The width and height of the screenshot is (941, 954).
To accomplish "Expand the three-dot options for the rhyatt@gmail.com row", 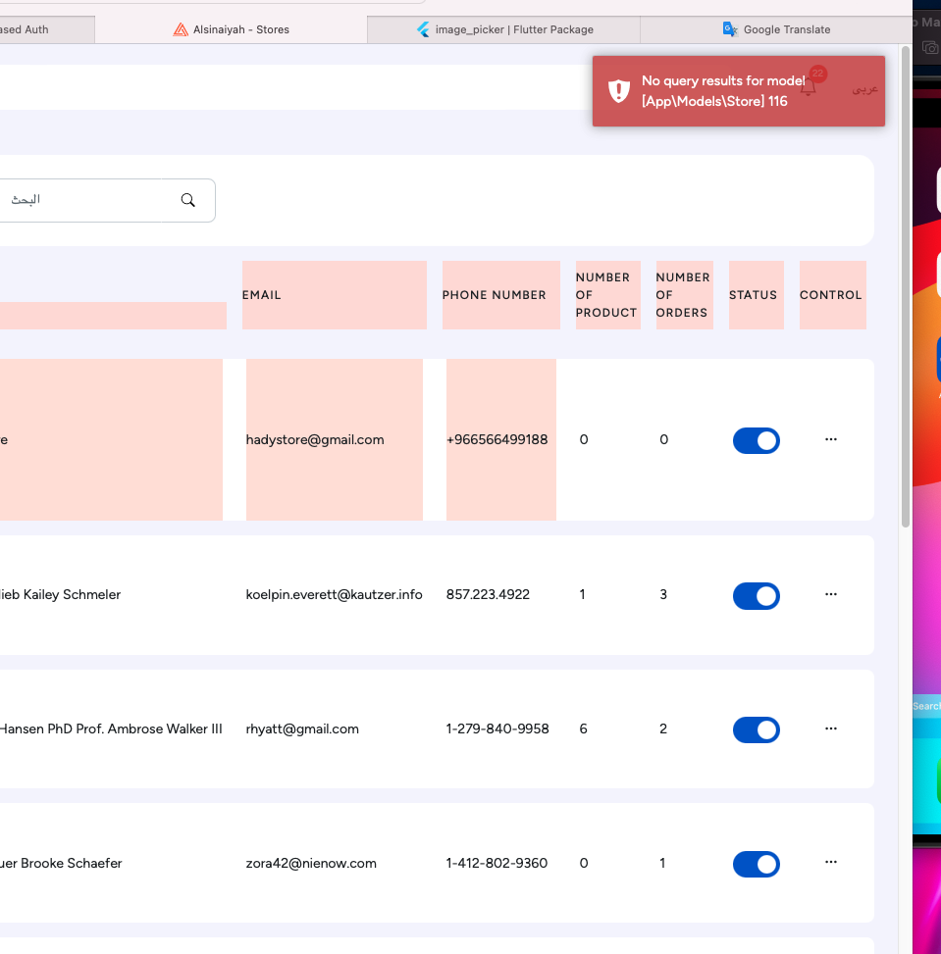I will point(831,728).
